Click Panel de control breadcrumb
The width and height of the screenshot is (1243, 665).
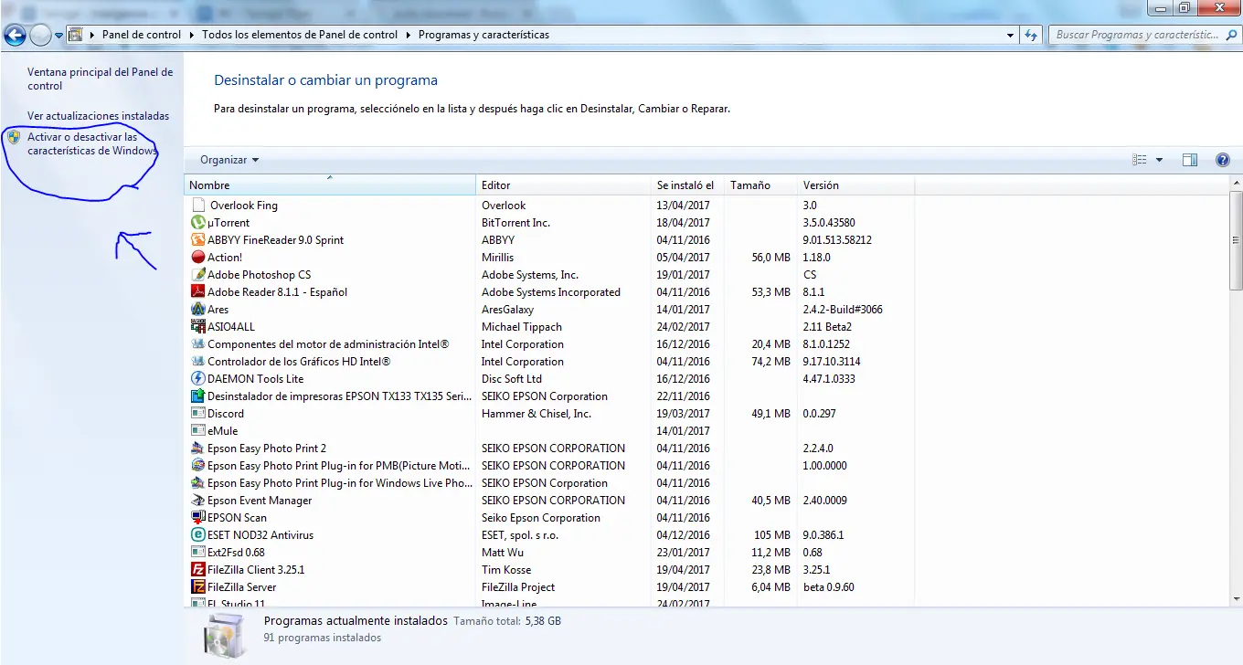pyautogui.click(x=142, y=35)
